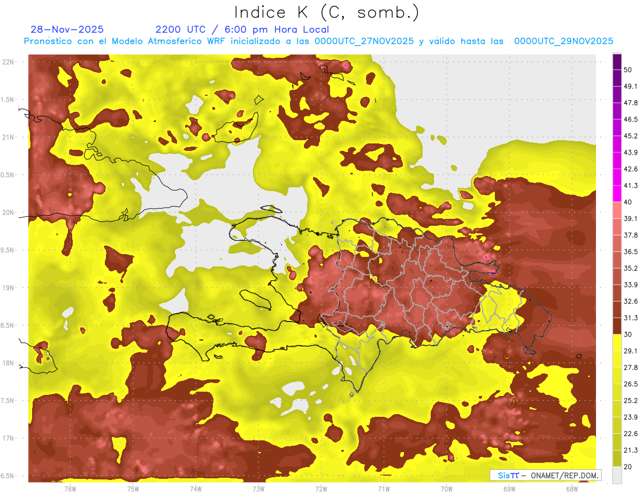Screen dimensions: 642x496
Task: Click the colorbar value 29.1
Action: [631, 351]
